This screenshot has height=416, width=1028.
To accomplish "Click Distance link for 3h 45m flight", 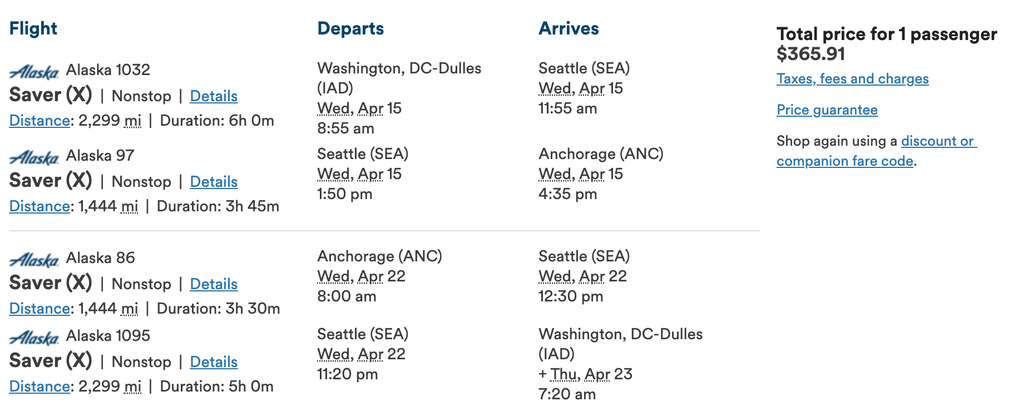I will pos(39,206).
